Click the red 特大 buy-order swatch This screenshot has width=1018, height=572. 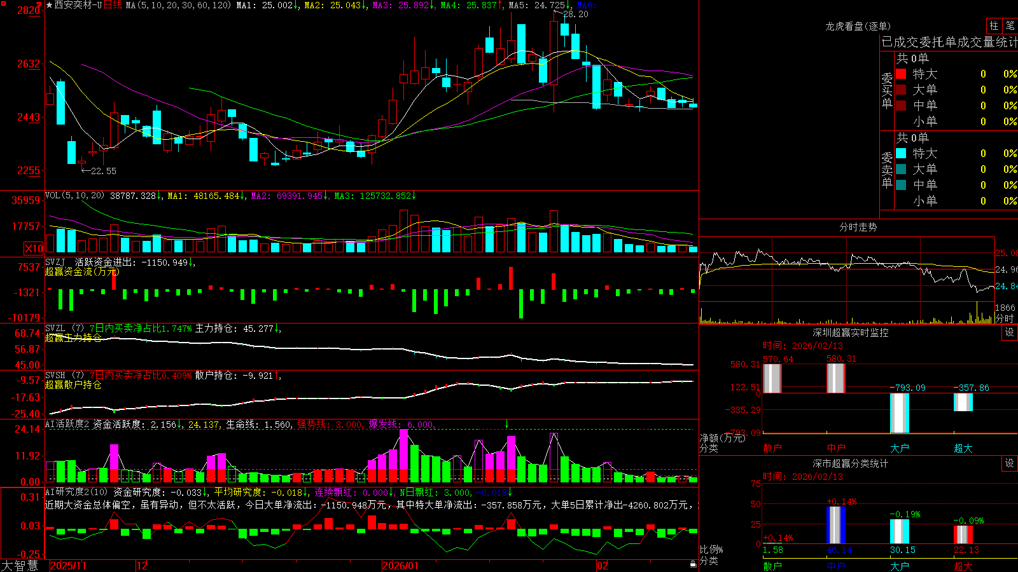pos(901,74)
